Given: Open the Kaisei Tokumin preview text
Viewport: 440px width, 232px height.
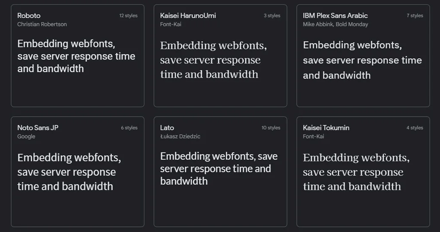Looking at the screenshot, I should click(x=356, y=172).
